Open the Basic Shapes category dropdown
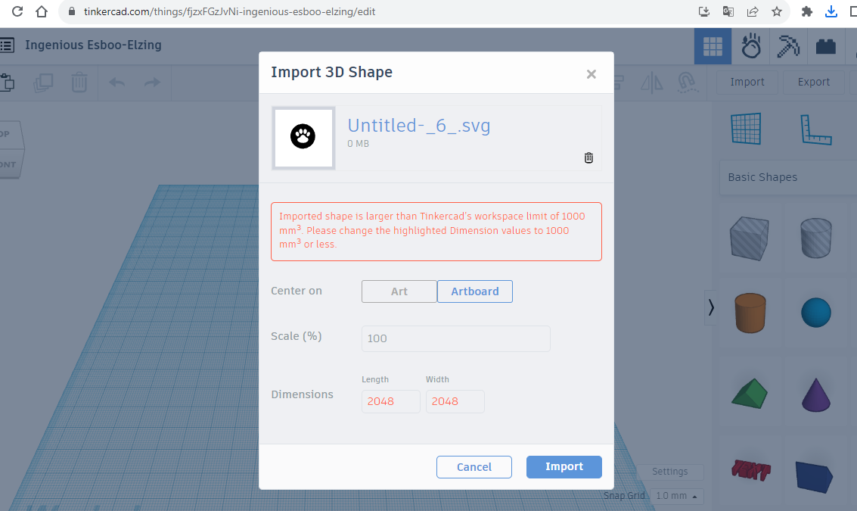The width and height of the screenshot is (857, 511). (x=788, y=177)
